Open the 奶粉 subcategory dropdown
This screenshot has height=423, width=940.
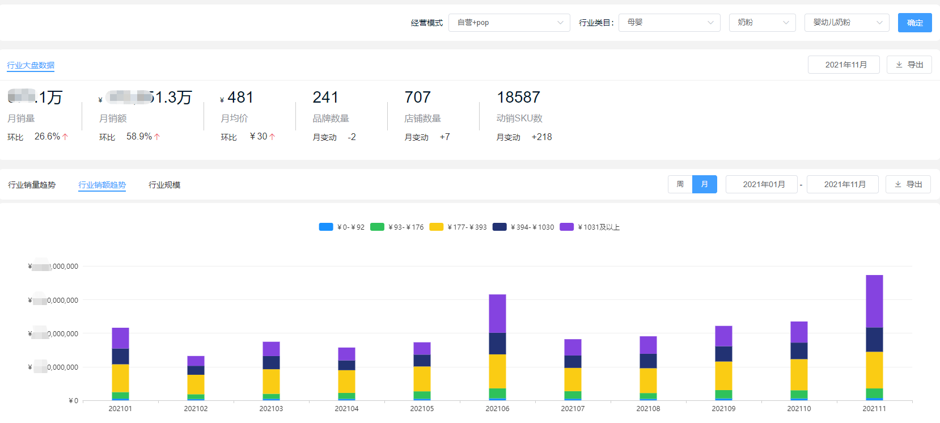pyautogui.click(x=762, y=23)
